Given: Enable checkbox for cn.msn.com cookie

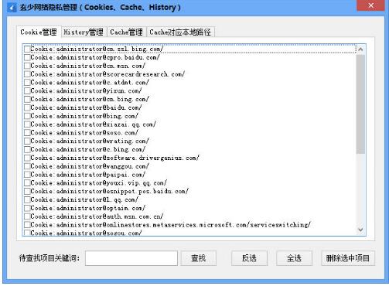Looking at the screenshot, I should [x=27, y=66].
